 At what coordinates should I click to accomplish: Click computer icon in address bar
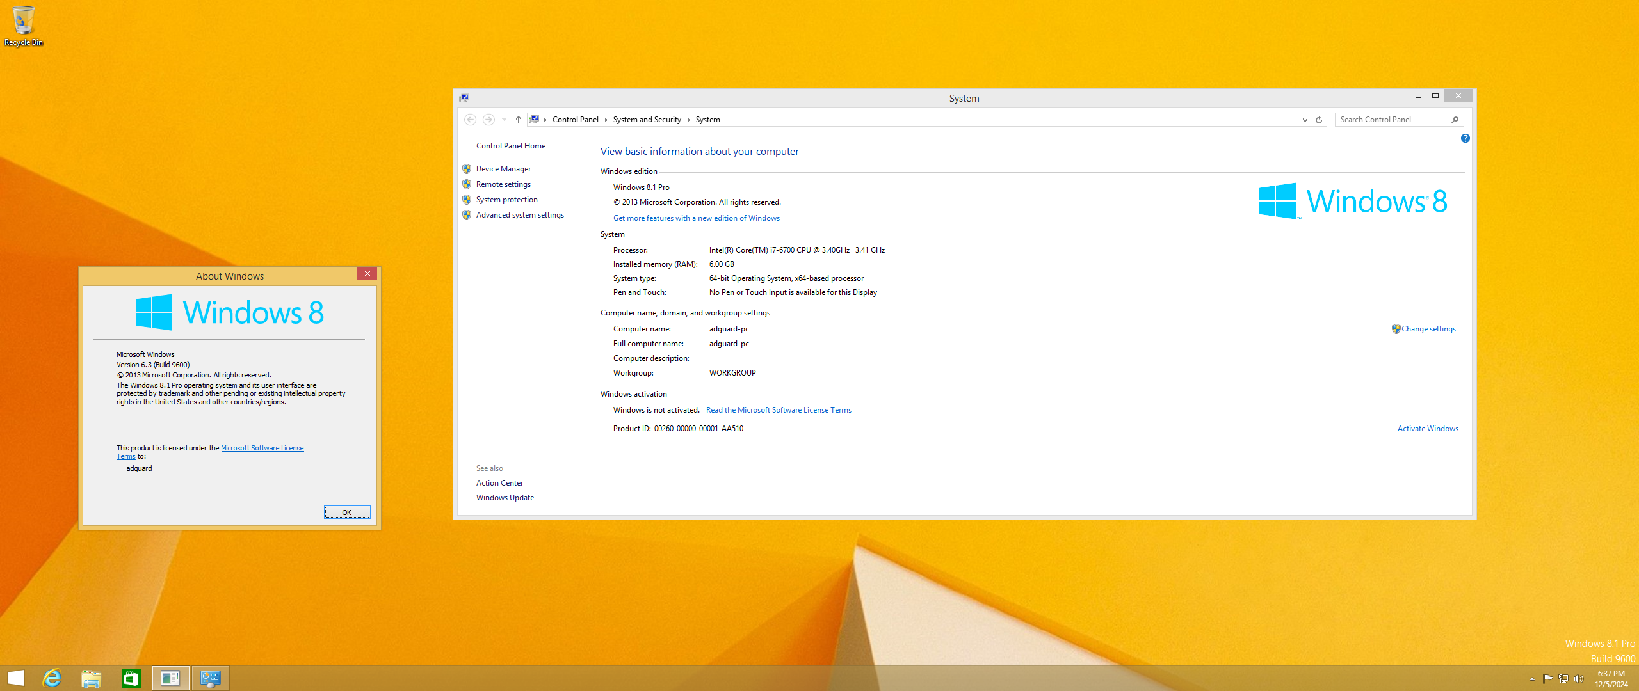[534, 120]
